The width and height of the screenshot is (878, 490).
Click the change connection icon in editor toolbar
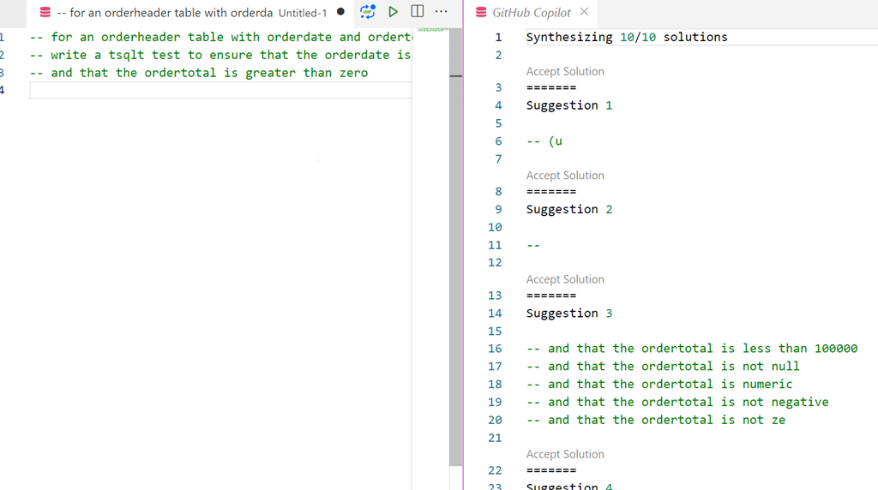[x=368, y=12]
